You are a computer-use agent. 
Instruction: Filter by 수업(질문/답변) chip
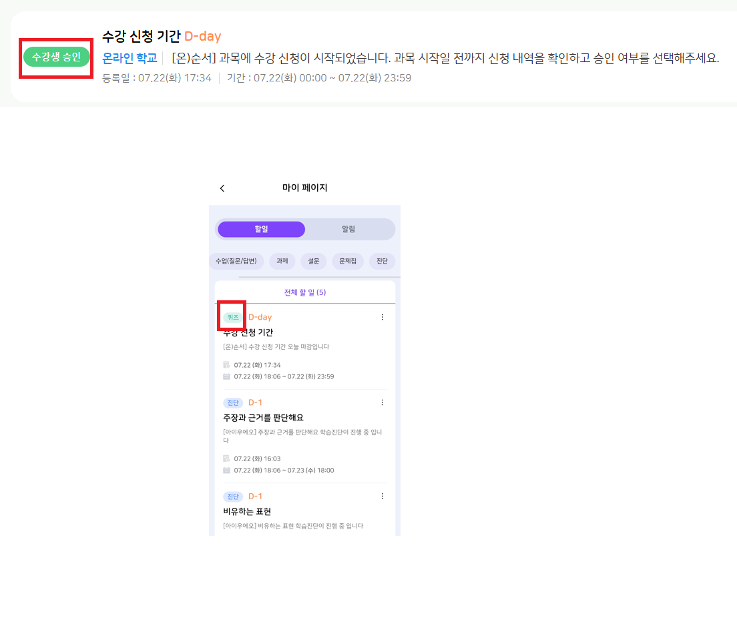(236, 261)
